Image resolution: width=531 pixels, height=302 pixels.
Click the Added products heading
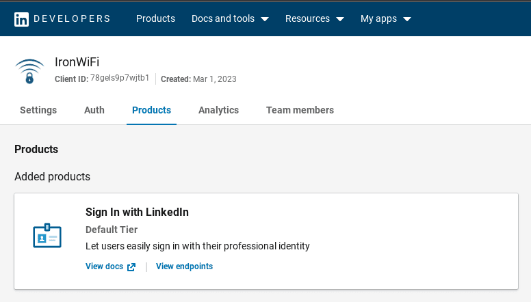52,177
